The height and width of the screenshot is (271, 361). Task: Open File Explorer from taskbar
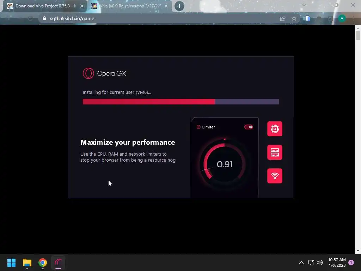click(27, 263)
